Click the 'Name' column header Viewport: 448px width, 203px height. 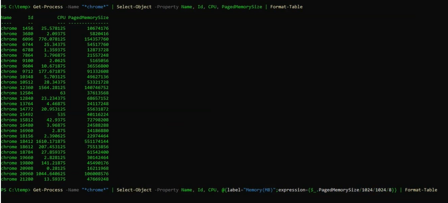6,17
